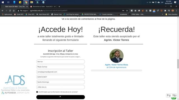Open the 'Agrim. Victor Torres Rosa' link
Image resolution: width=179 pixels, height=100 pixels.
click(116, 65)
